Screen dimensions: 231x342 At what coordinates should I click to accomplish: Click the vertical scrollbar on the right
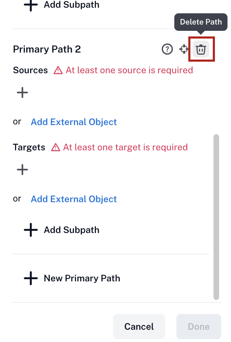(x=216, y=217)
